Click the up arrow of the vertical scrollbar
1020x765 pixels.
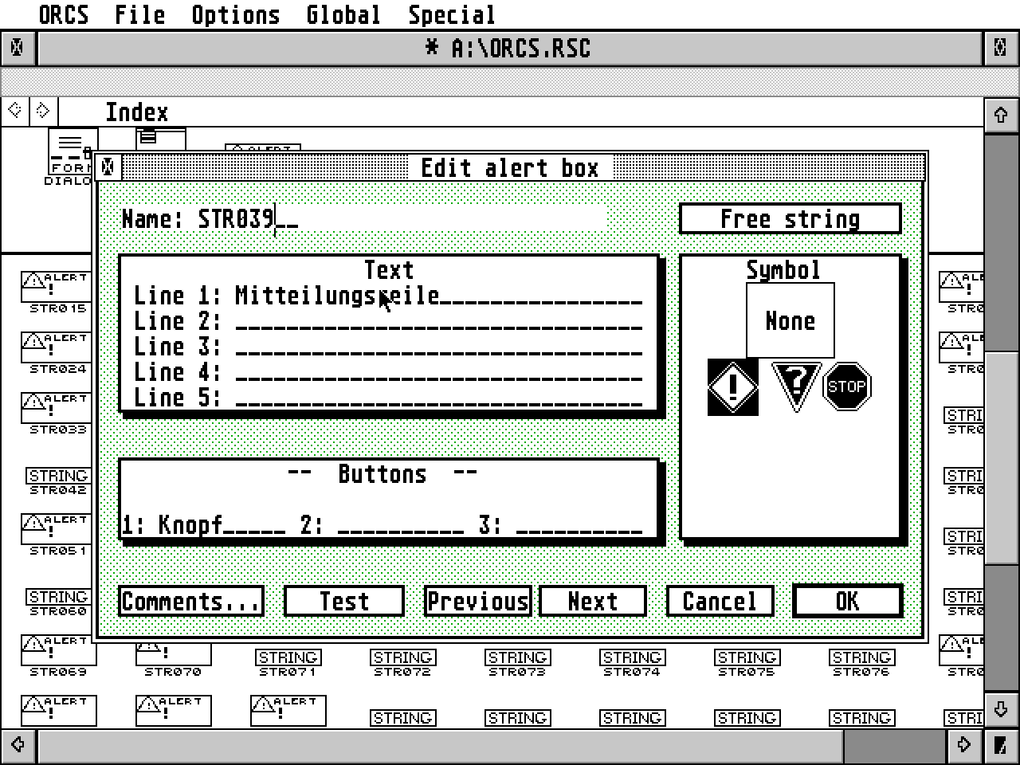(x=1001, y=115)
